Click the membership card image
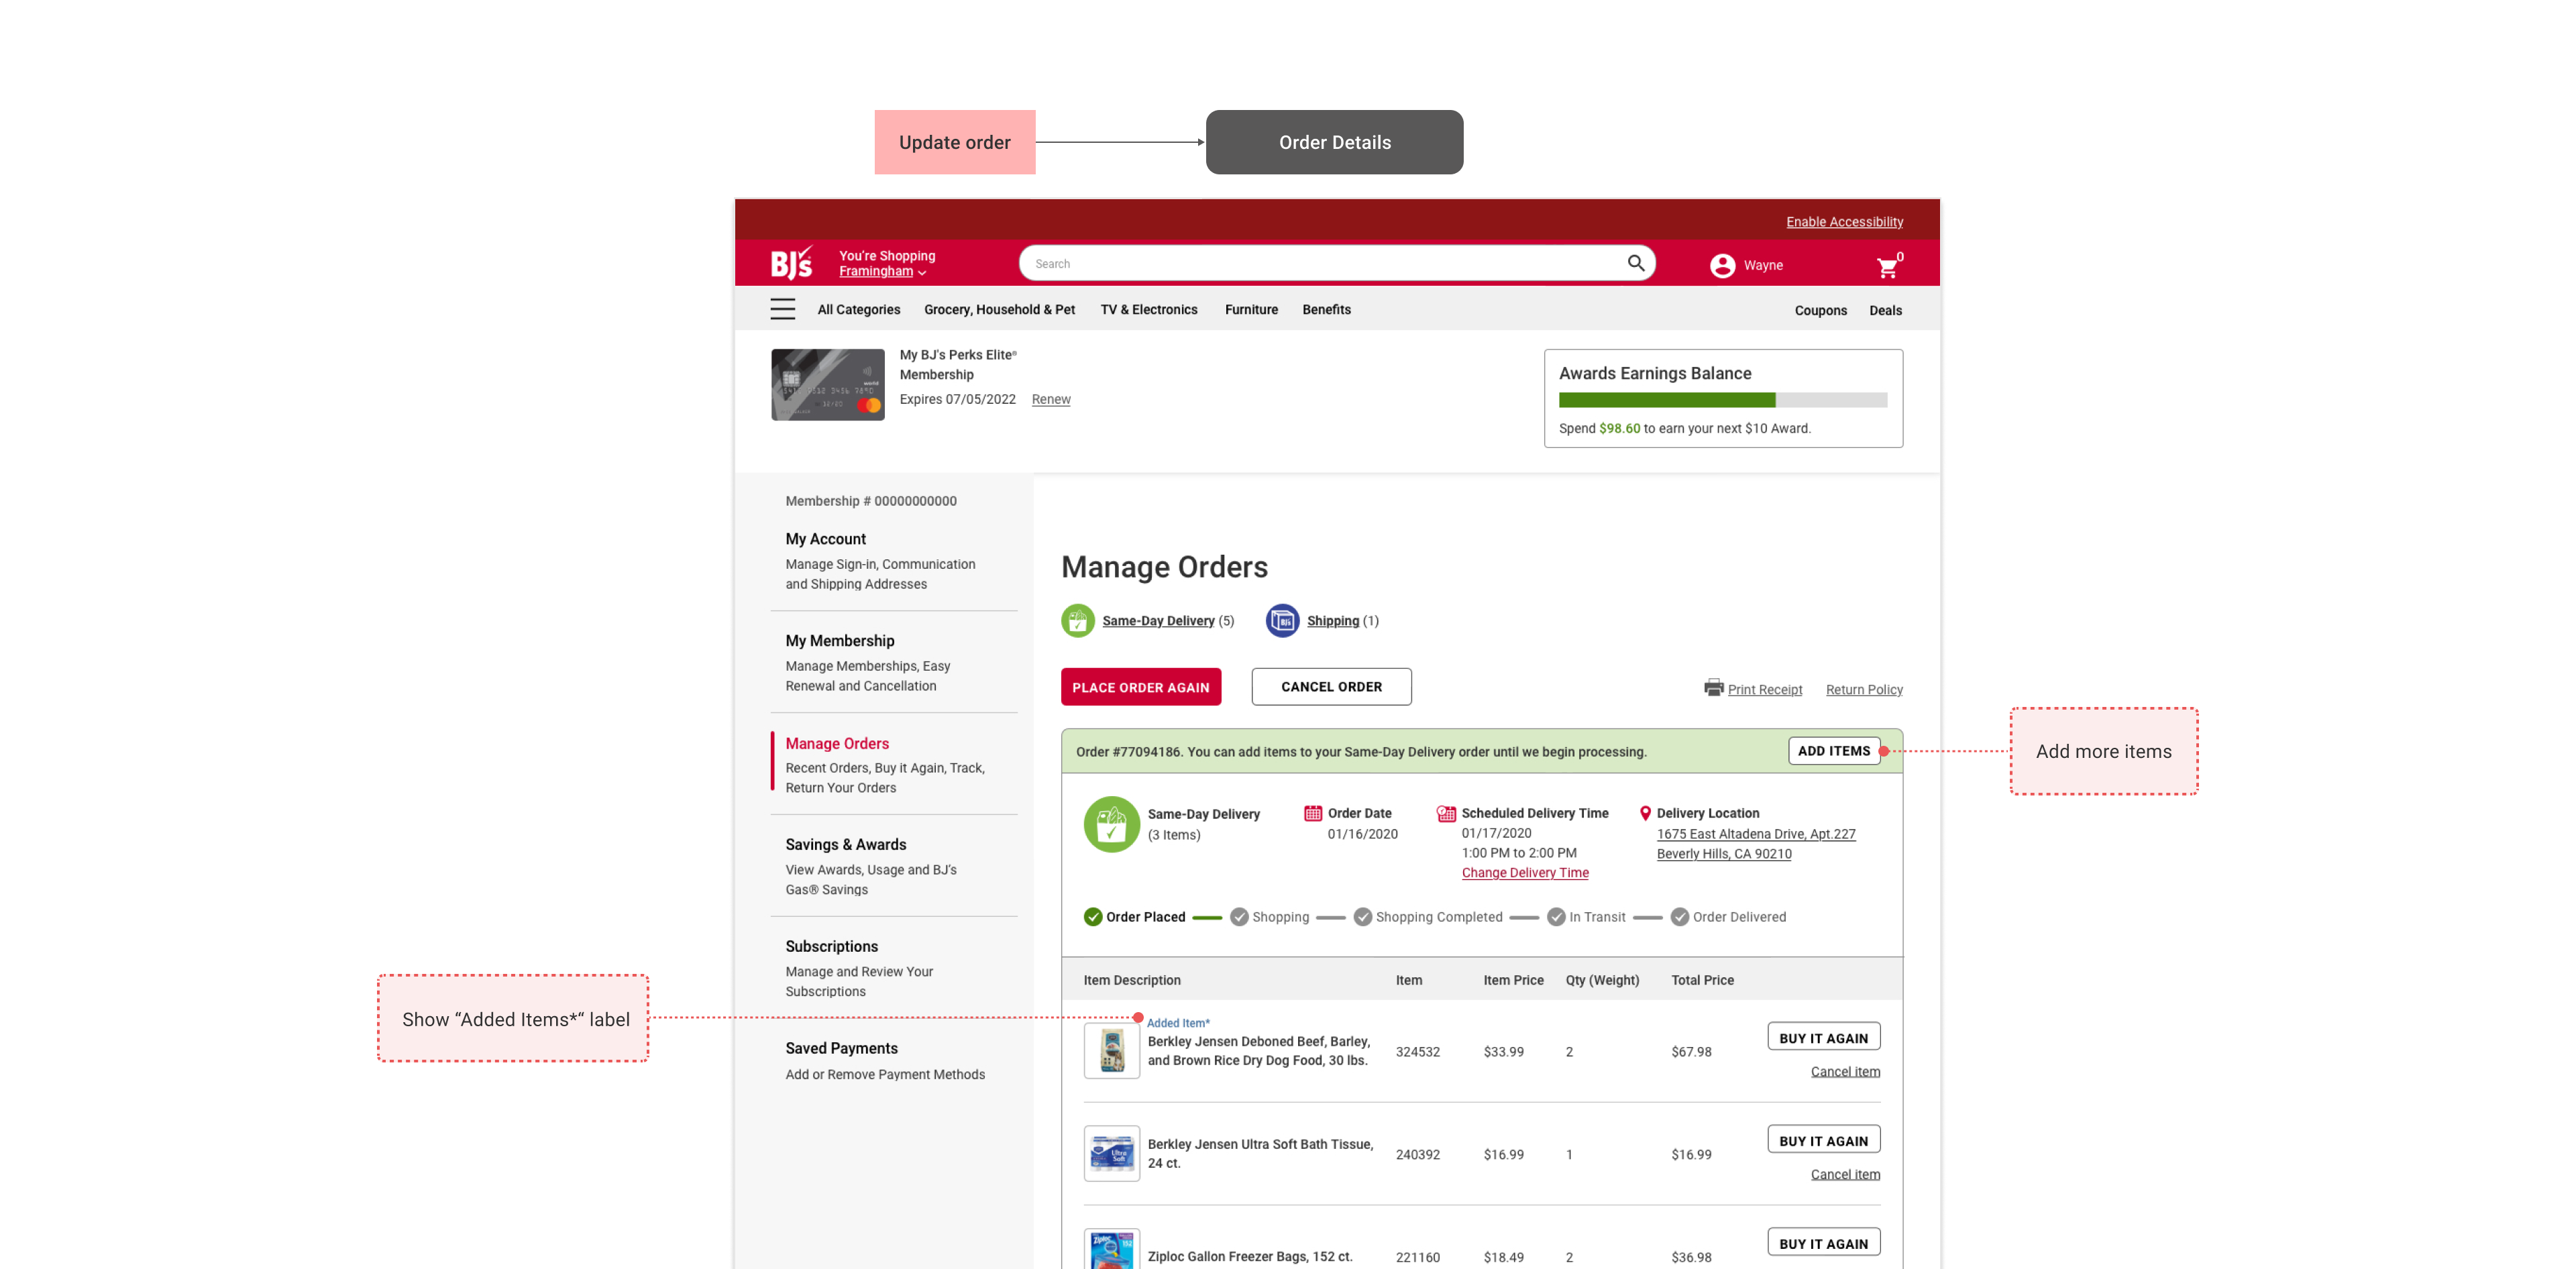The height and width of the screenshot is (1269, 2576). click(828, 384)
